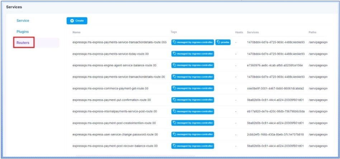Click the tag on commerce-payment-get-route row
This screenshot has height=159, width=340.
(193, 88)
